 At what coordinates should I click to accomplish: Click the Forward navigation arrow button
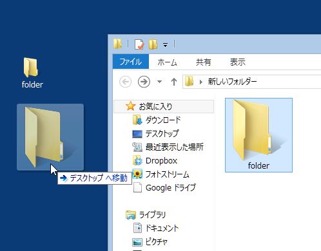coord(144,82)
